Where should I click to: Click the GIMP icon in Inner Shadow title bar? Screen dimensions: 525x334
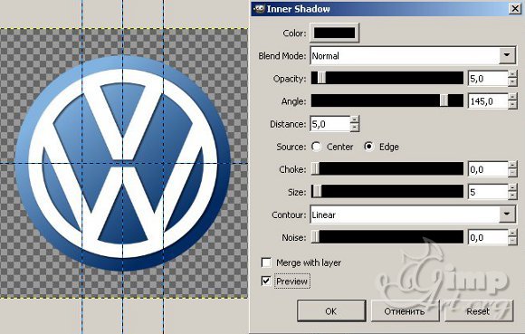click(259, 9)
